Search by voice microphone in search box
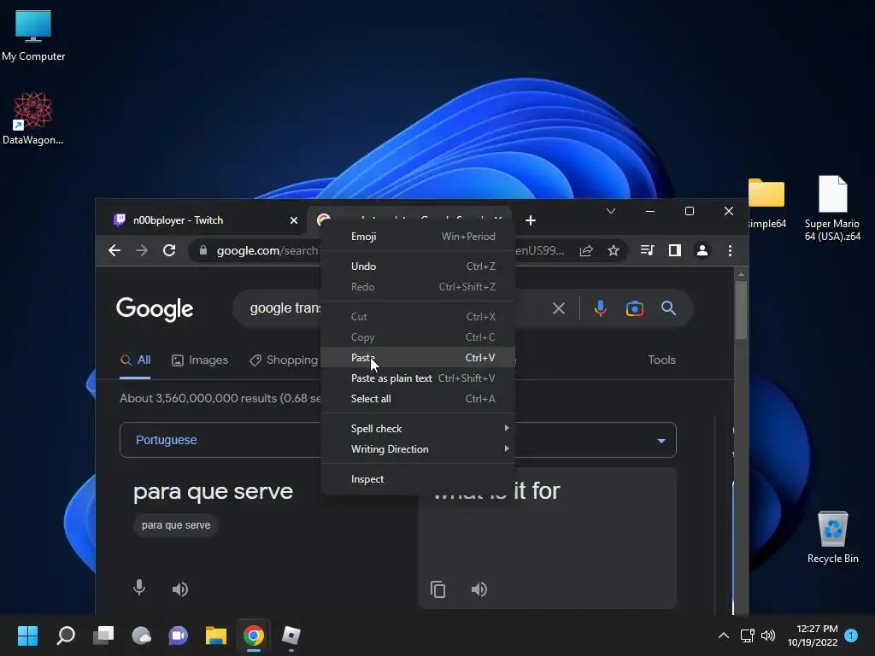875x656 pixels. click(x=601, y=307)
